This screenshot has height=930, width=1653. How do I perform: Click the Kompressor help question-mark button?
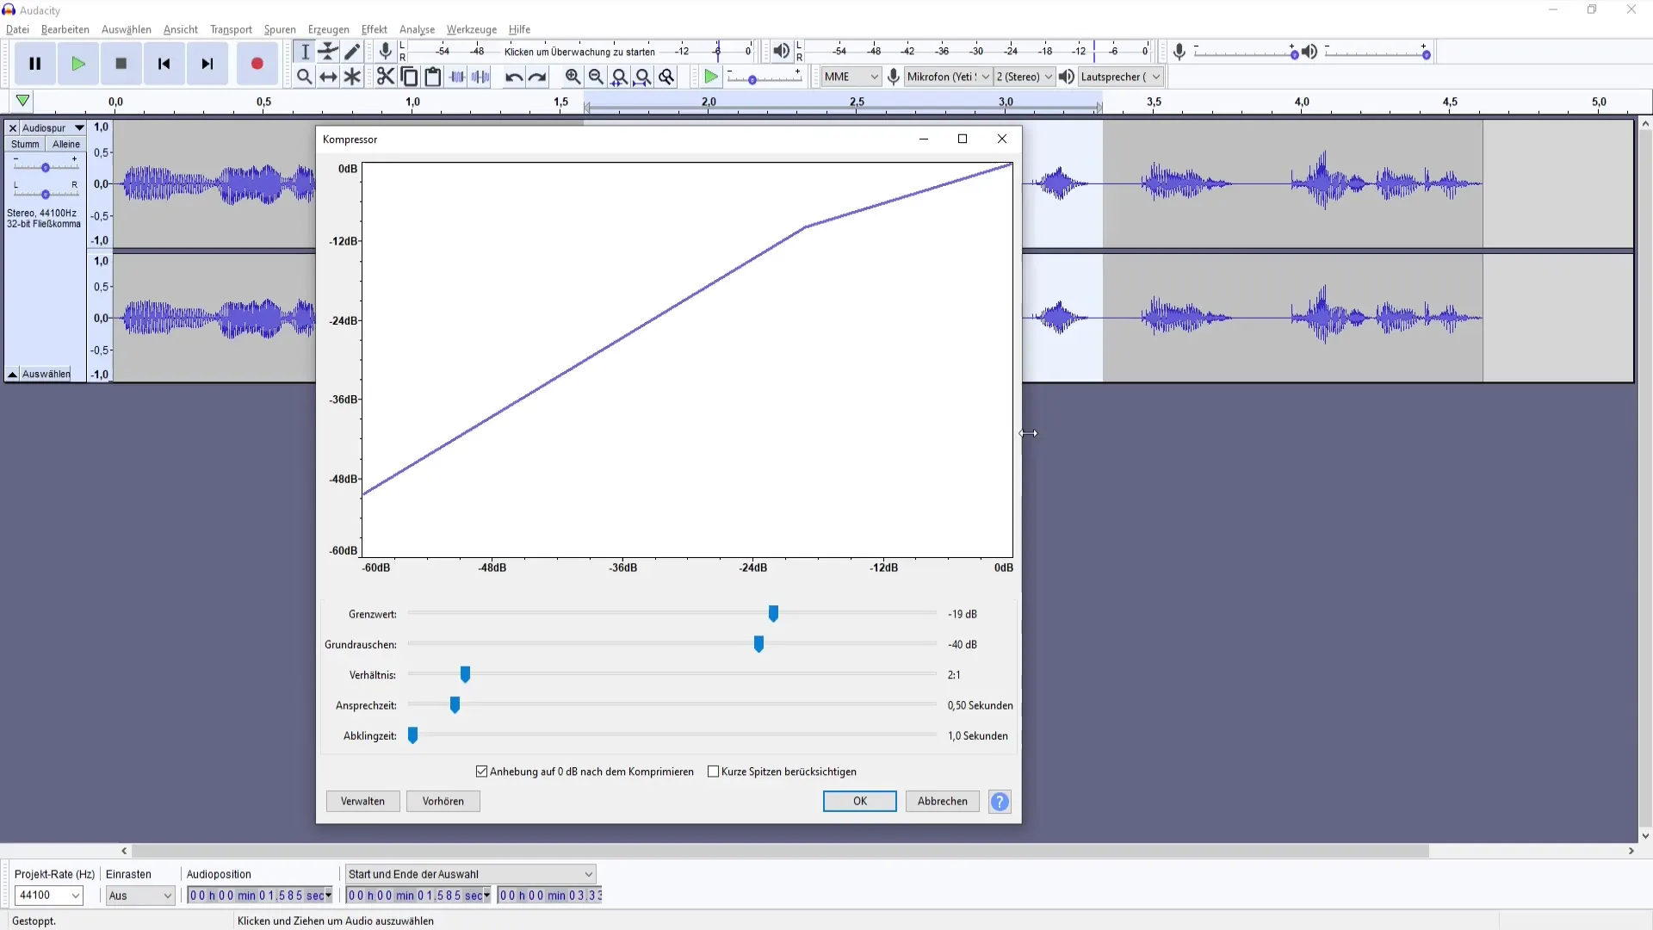click(1000, 802)
